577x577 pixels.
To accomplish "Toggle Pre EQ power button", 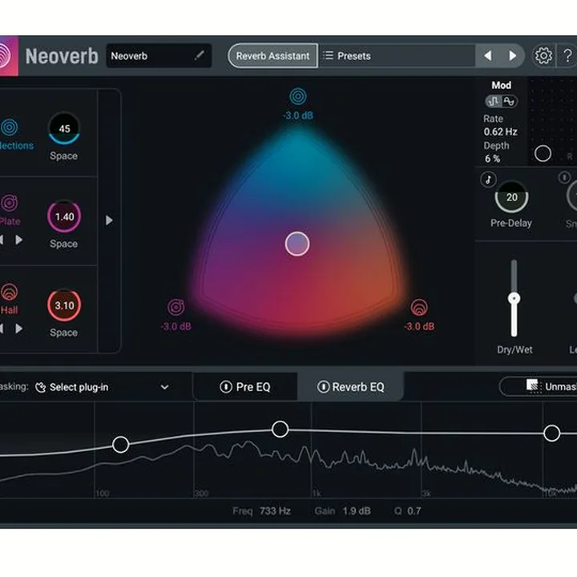I will [225, 387].
